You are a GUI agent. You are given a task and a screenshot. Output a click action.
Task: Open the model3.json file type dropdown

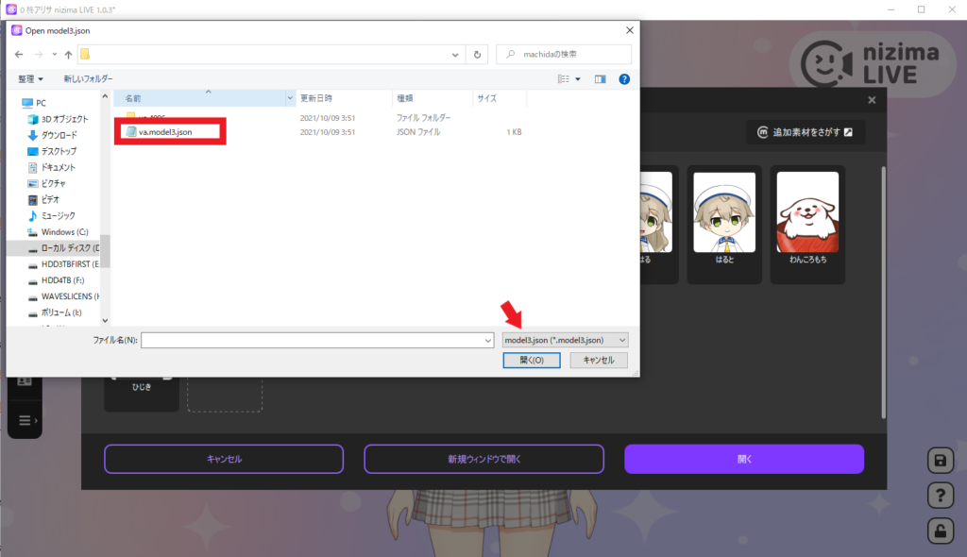pos(563,340)
